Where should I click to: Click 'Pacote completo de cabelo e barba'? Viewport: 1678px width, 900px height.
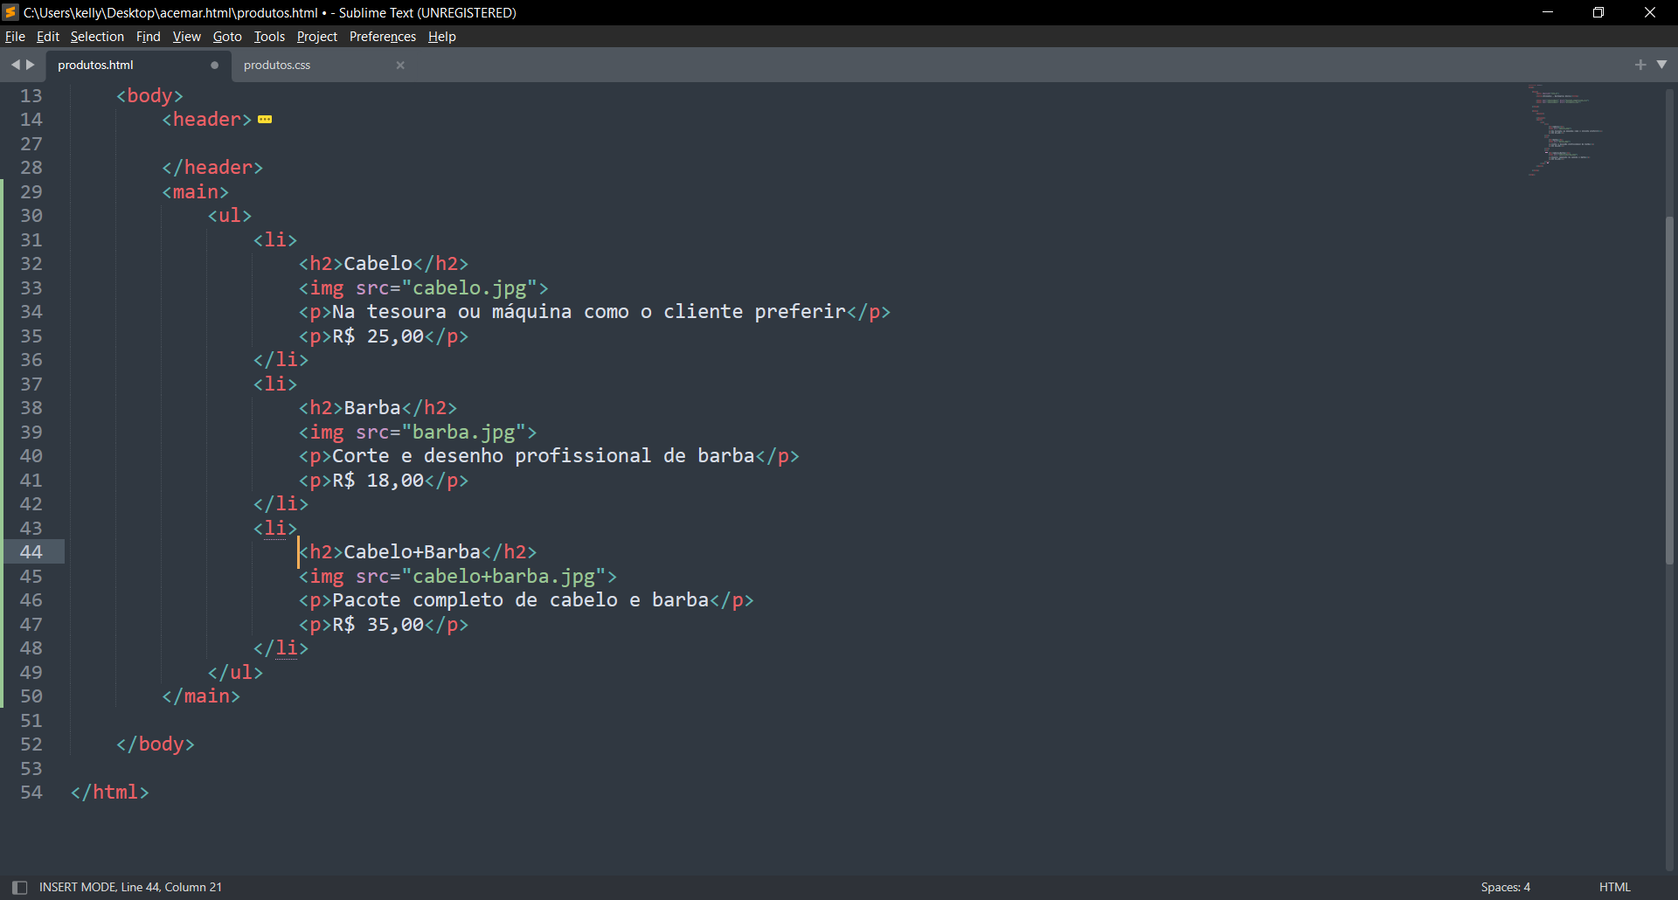point(520,600)
